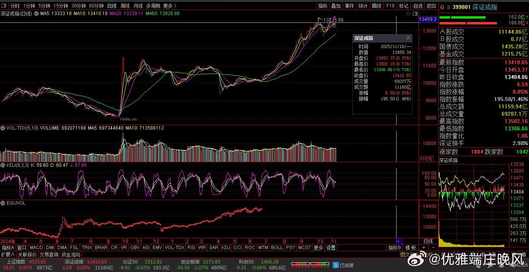Apply the BRAR indicator
This screenshot has height=272, width=529.
[101, 248]
